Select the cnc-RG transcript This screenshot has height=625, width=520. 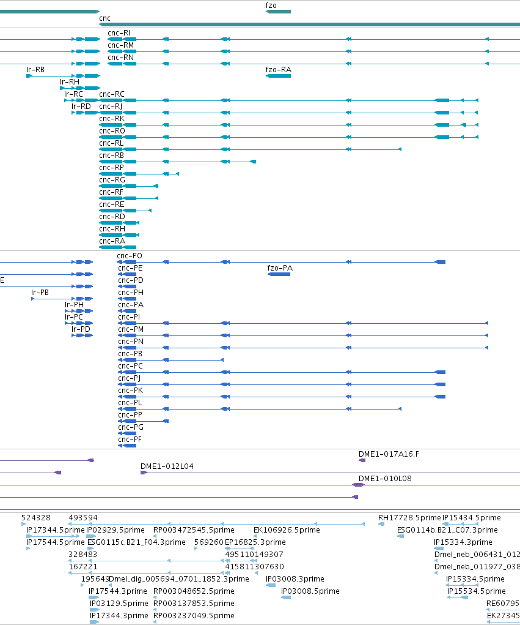[112, 180]
